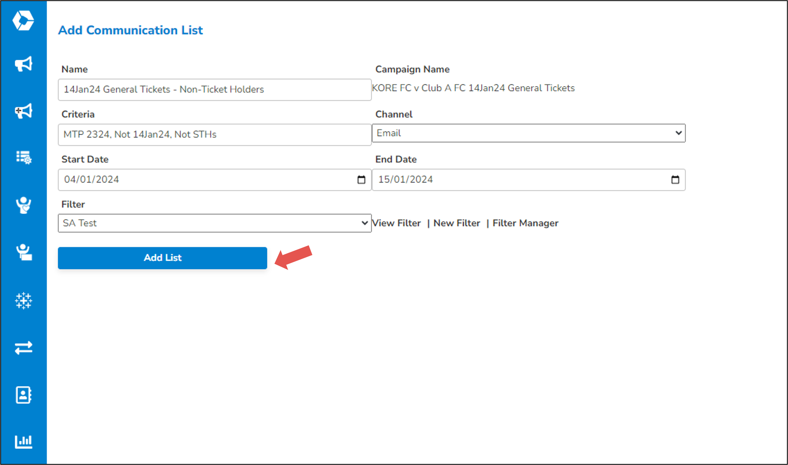Open the Tableau plus-pattern icon
The height and width of the screenshot is (465, 788).
(x=24, y=301)
